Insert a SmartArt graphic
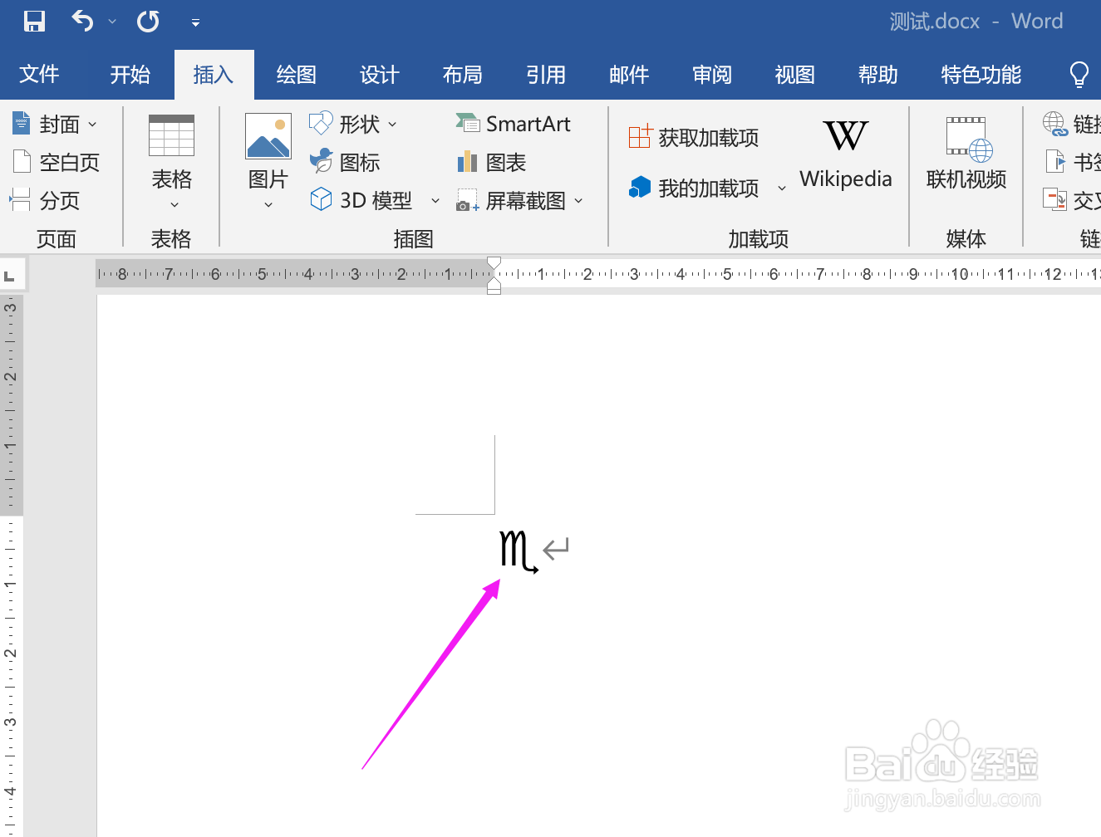 coord(514,123)
